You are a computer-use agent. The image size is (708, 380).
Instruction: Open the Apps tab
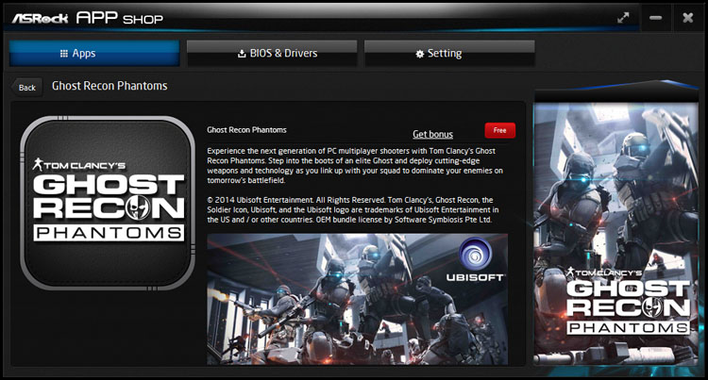click(93, 54)
